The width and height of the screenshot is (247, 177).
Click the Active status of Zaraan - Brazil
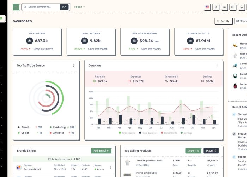99,169
